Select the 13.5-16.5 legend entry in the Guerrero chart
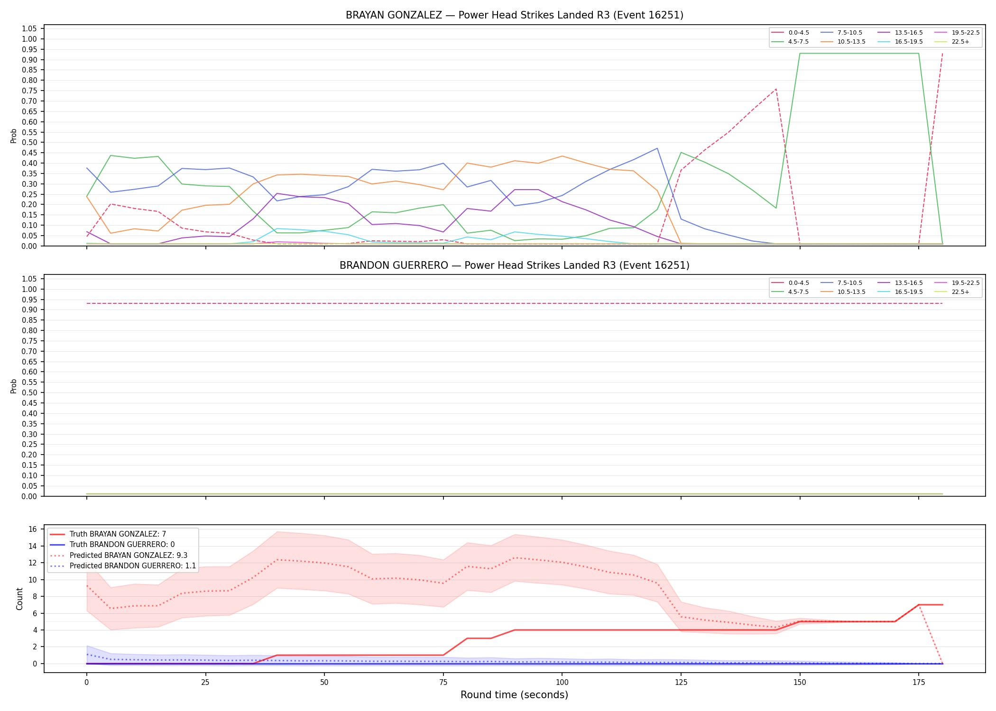The height and width of the screenshot is (711, 996). click(901, 283)
